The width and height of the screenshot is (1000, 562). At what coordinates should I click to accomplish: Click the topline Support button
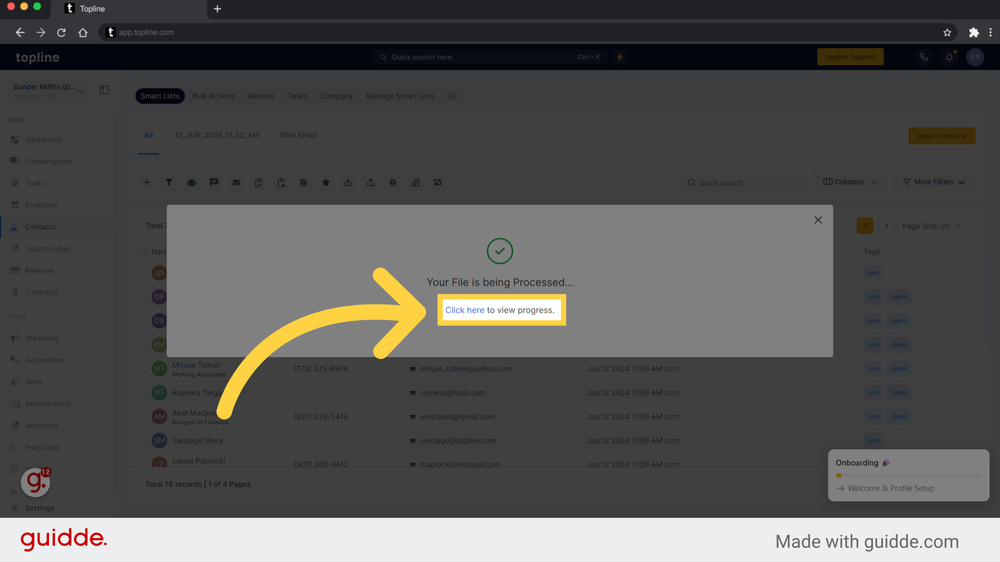pos(850,57)
